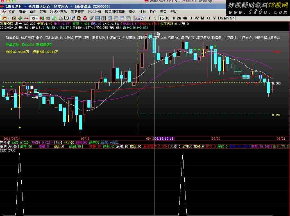Click the third of four small chart-window icons
The image size is (290, 216).
[x=122, y=18]
